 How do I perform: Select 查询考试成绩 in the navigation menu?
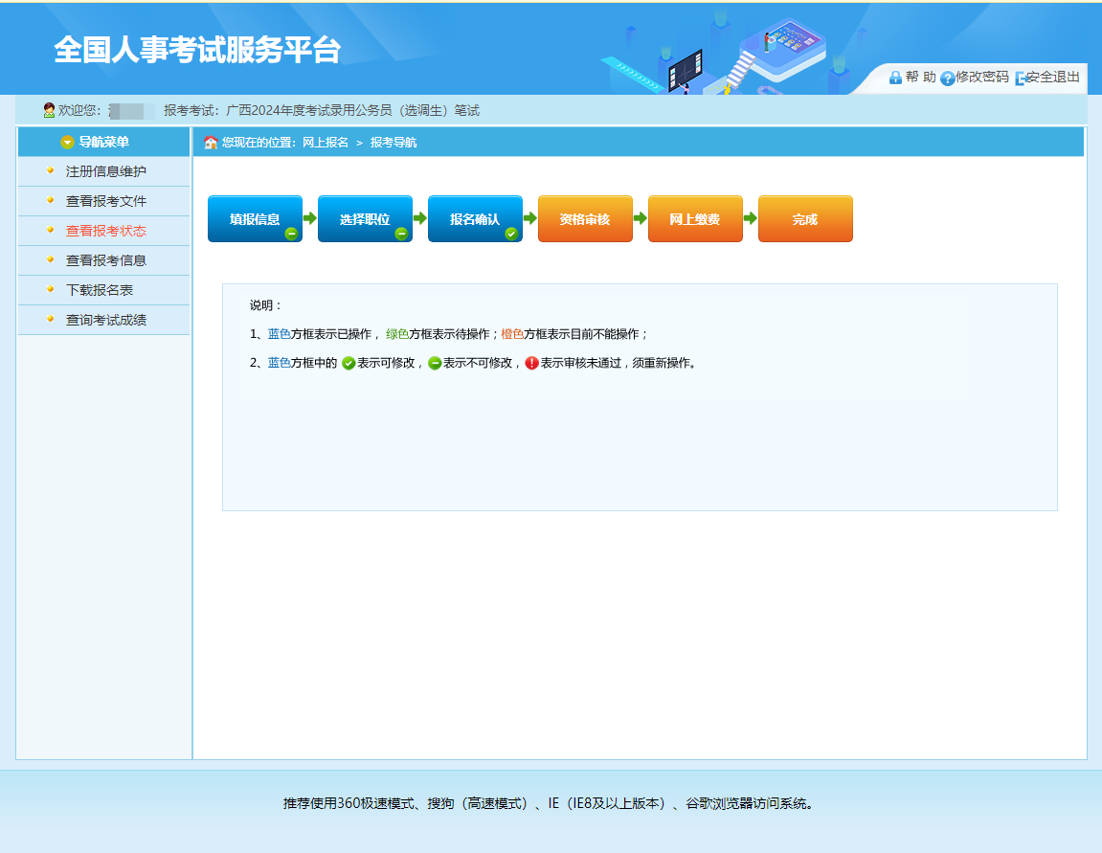tap(105, 321)
